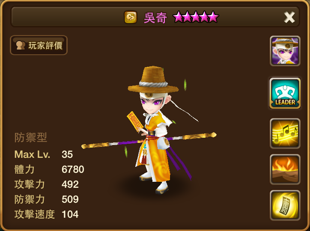Click the monster name 吳奇 in title bar
Screen dimensions: 310x231
point(155,18)
